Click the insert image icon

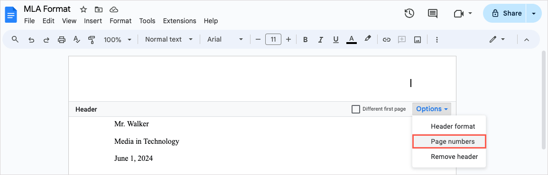click(417, 39)
